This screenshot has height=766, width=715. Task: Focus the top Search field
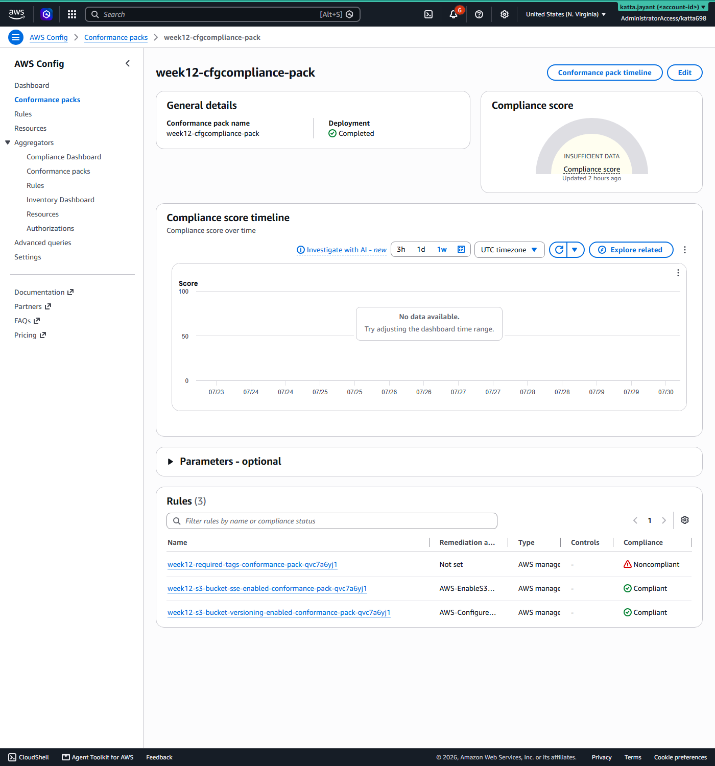[222, 14]
